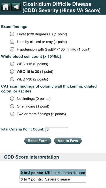Select the 3 to 7 points row
The image size is (106, 188).
pos(53,179)
